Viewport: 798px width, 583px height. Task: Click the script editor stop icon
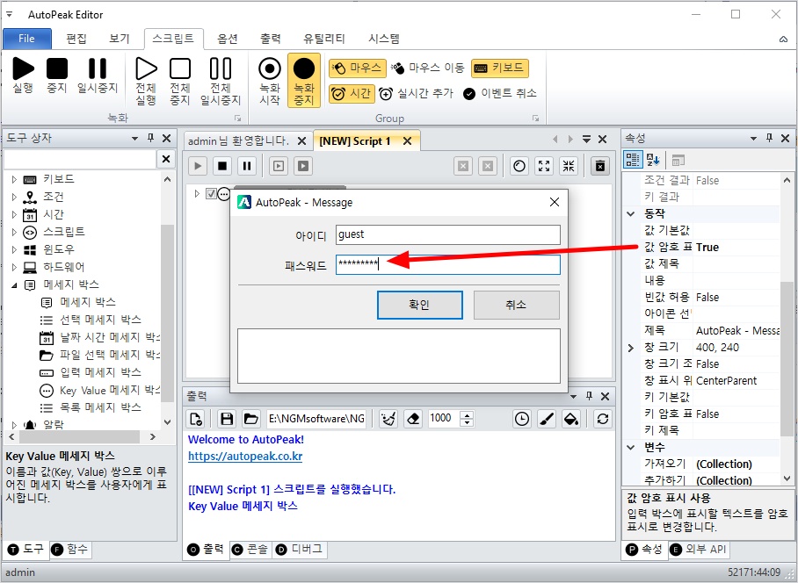222,166
